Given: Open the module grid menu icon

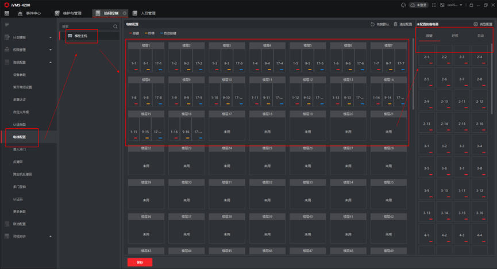Looking at the screenshot, I should pos(7,13).
